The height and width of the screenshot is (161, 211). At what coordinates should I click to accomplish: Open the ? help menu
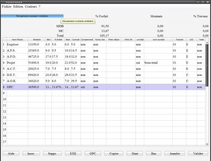pyautogui.click(x=40, y=7)
